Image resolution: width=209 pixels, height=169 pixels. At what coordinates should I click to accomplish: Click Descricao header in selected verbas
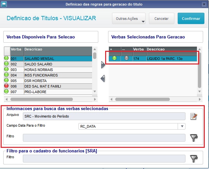pyautogui.click(x=172, y=51)
